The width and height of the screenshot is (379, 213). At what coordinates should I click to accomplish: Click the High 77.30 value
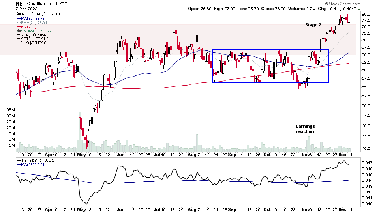[224, 9]
